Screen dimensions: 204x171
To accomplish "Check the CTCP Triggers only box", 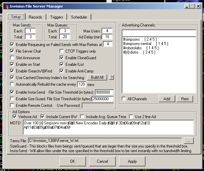I will click(62, 51).
